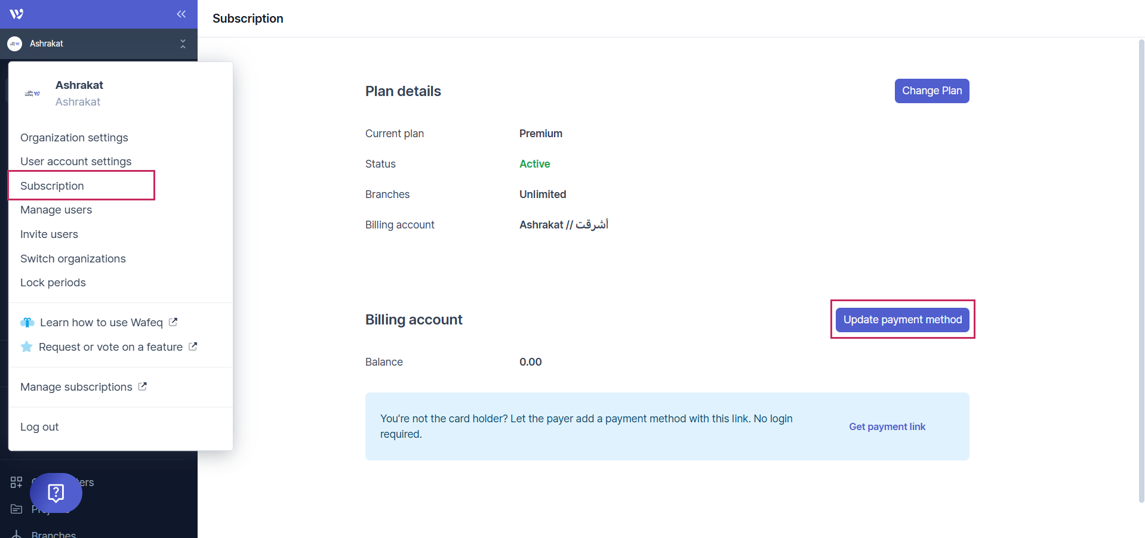Image resolution: width=1145 pixels, height=538 pixels.
Task: Click the external link arrow on Request or vote on a feature
Action: (x=192, y=347)
